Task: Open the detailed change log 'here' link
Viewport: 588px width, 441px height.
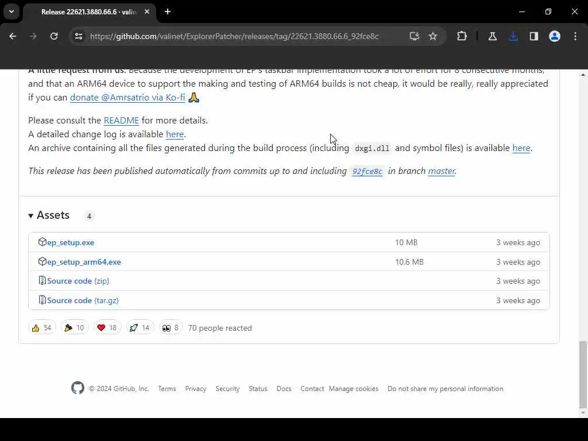Action: pyautogui.click(x=175, y=134)
